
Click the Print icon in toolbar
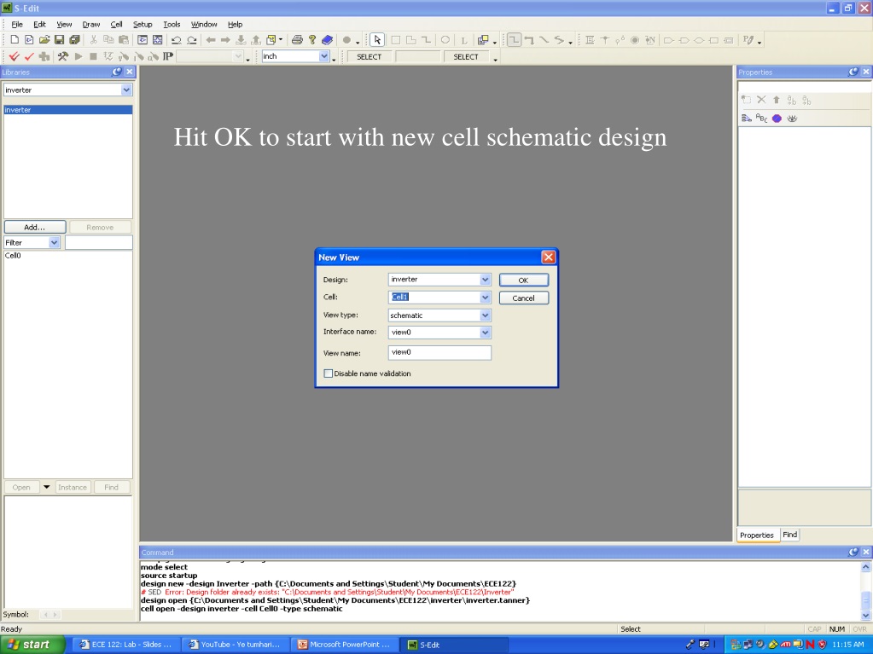[x=297, y=40]
